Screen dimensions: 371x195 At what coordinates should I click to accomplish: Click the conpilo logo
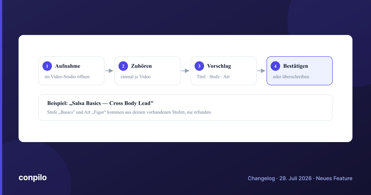[x=32, y=178]
